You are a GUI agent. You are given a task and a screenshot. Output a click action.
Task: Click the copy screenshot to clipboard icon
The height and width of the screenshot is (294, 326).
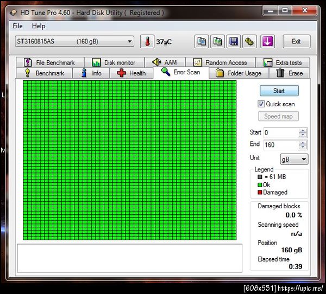point(217,42)
